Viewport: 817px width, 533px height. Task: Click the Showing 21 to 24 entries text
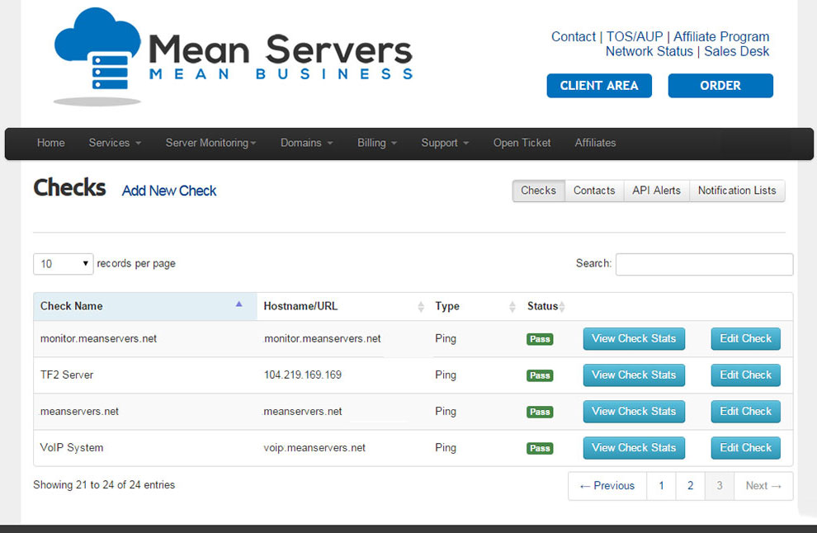point(104,485)
